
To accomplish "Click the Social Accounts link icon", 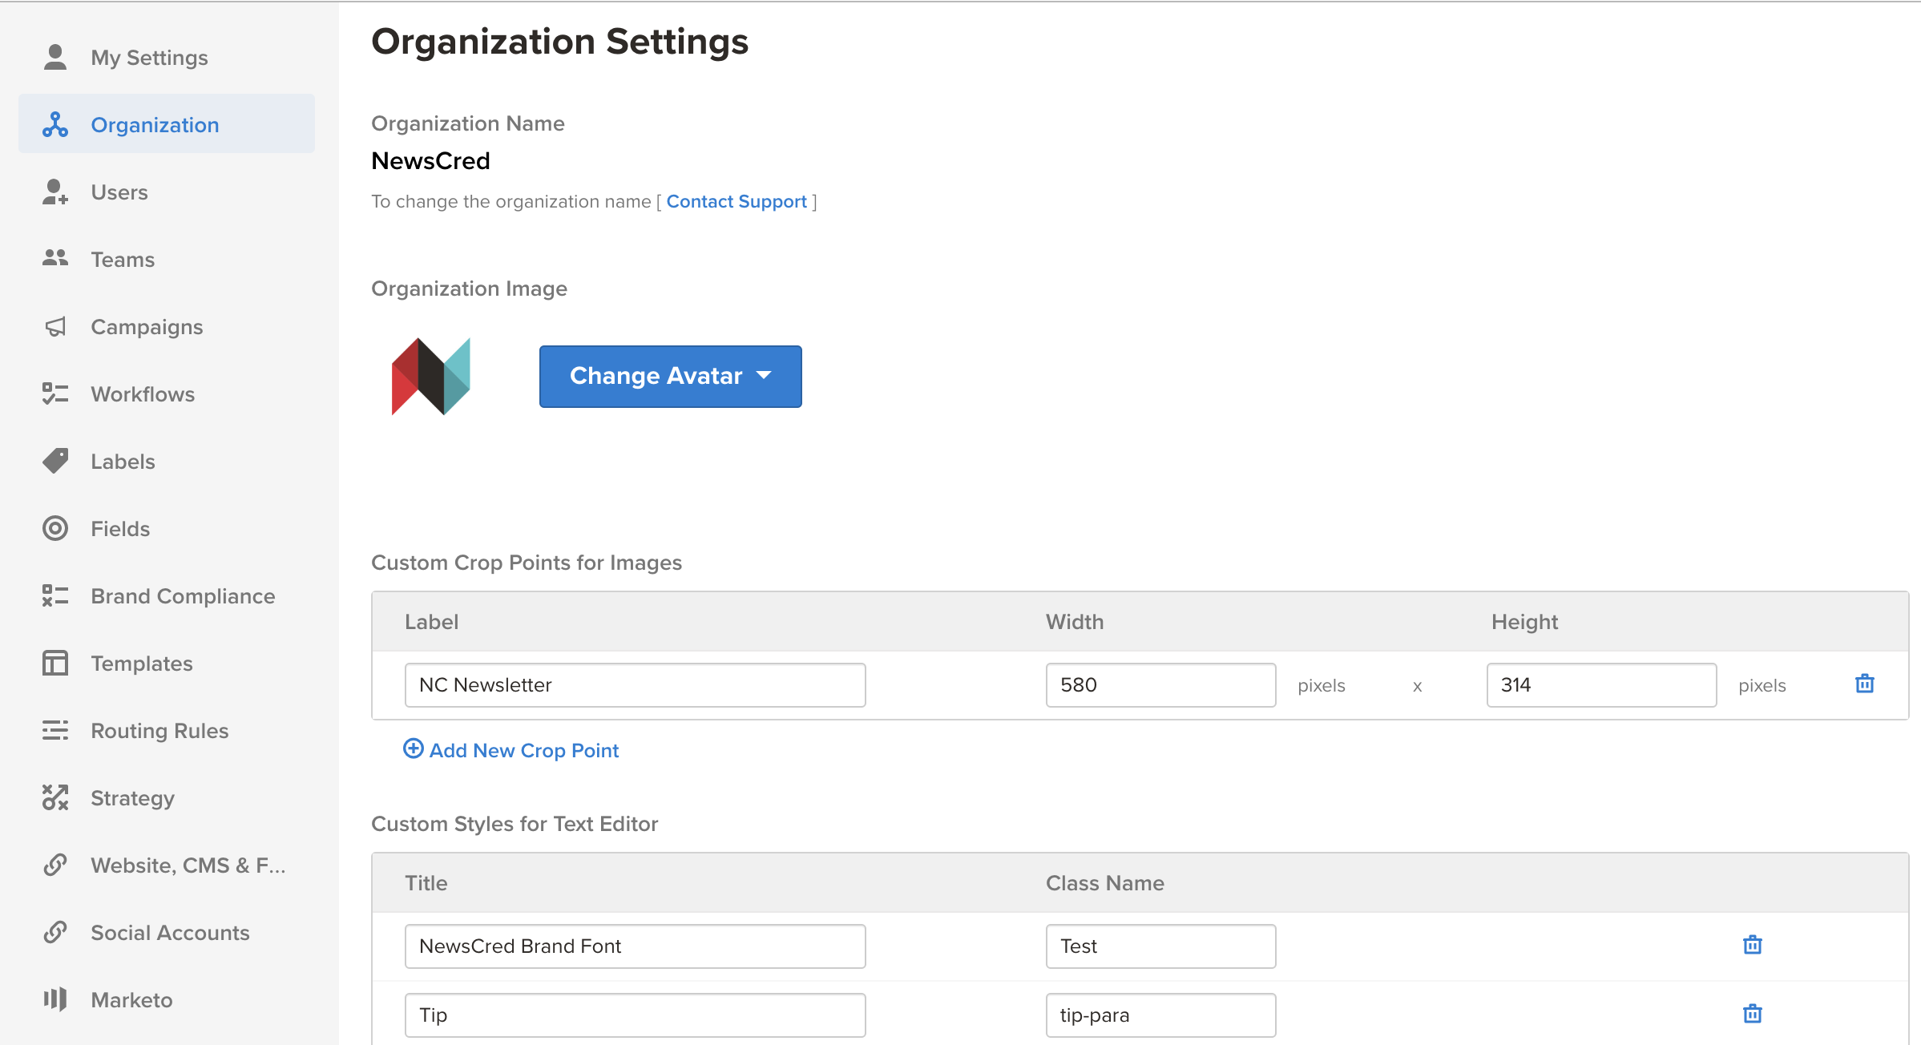I will tap(55, 932).
